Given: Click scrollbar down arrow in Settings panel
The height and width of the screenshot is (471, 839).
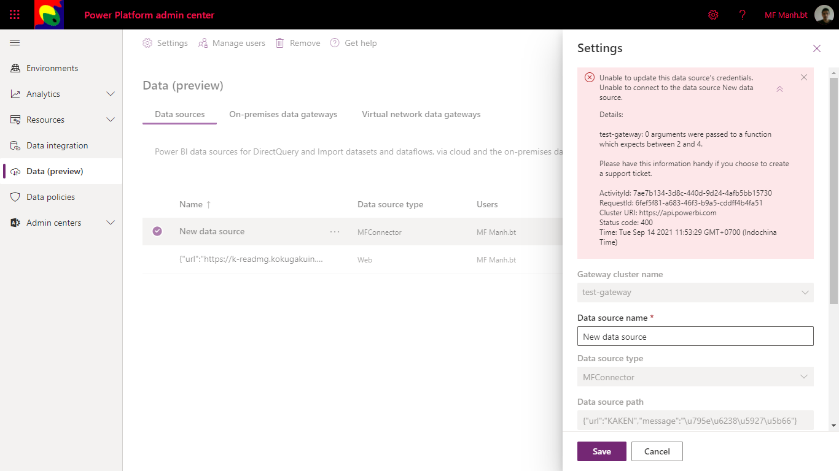Looking at the screenshot, I should [833, 426].
